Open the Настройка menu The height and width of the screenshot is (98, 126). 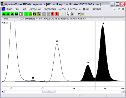(74, 9)
